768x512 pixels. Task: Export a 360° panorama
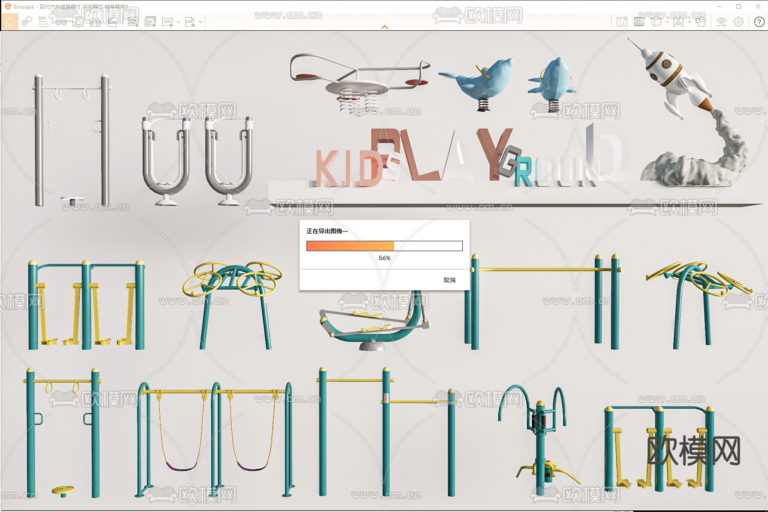pos(167,22)
